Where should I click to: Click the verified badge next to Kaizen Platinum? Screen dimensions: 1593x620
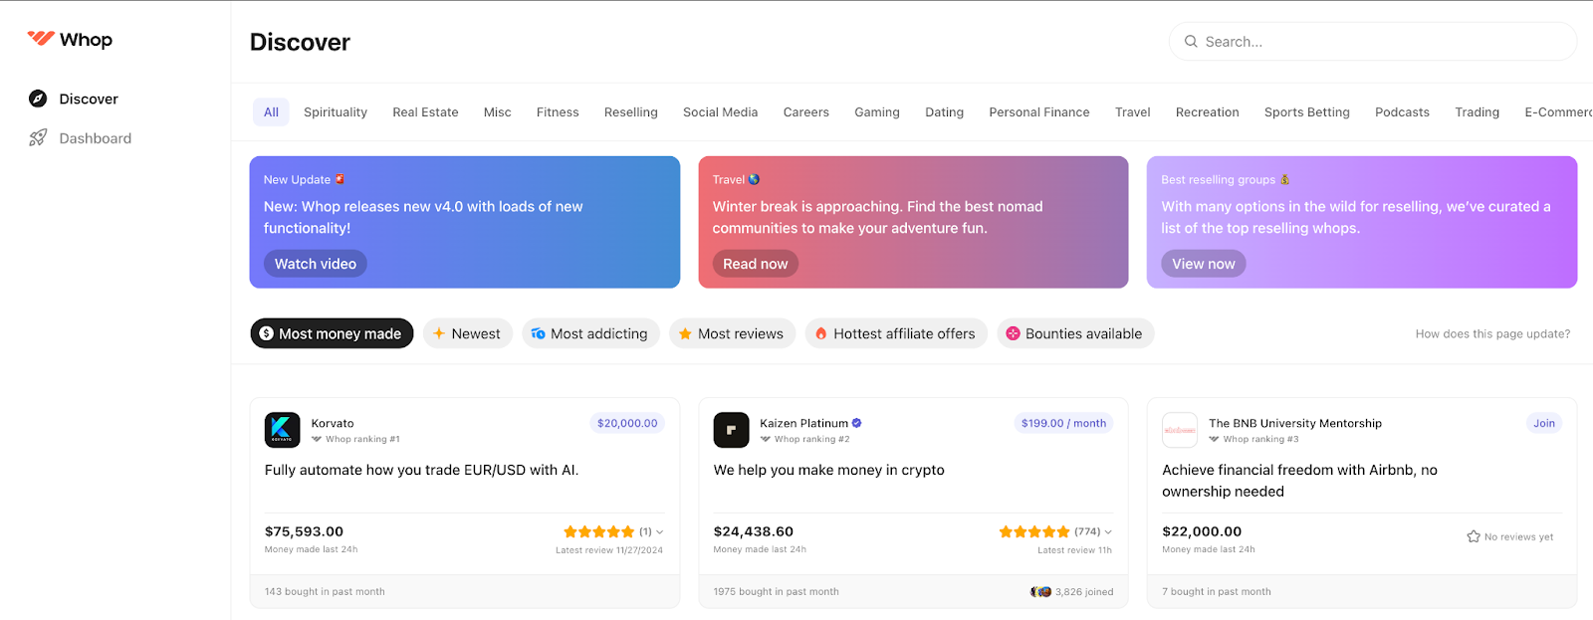856,423
